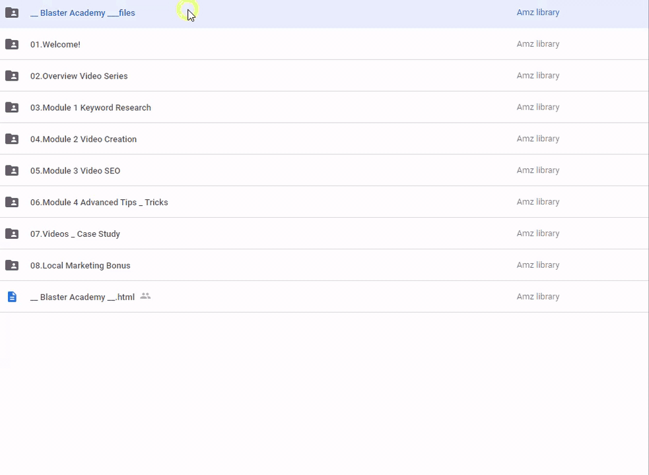Screen dimensions: 649x475
Task: Open the 01.Welcome! folder name
Action: click(55, 45)
